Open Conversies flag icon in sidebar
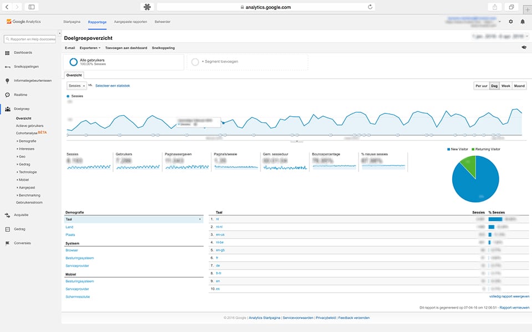Screen dimensions: 532x332 pyautogui.click(x=8, y=243)
